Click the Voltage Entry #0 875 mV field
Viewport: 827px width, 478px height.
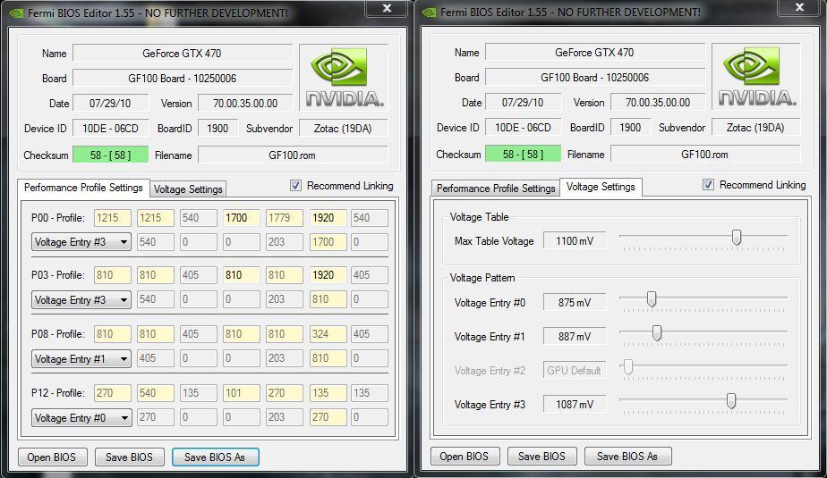click(x=575, y=302)
